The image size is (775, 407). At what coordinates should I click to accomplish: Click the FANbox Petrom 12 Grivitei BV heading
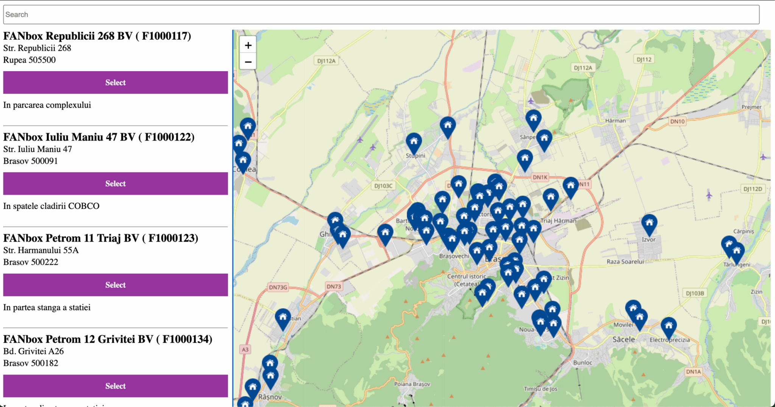(x=108, y=339)
